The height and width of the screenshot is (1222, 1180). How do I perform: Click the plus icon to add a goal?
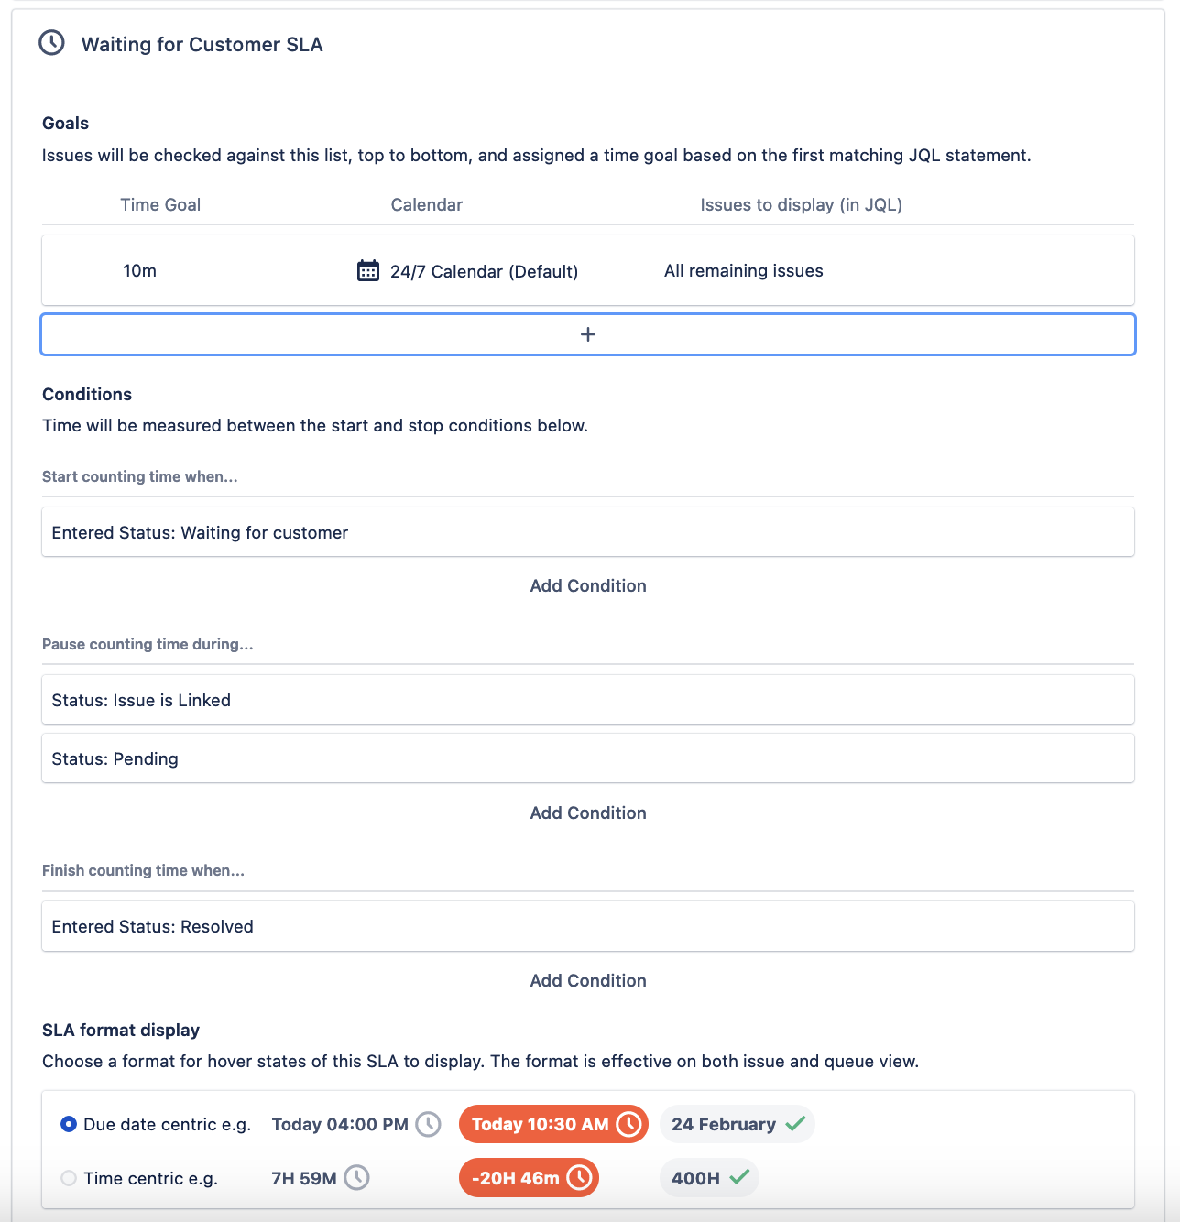(588, 334)
